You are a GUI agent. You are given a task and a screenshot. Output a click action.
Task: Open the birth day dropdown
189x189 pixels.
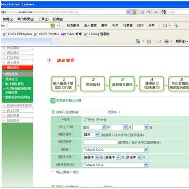coord(146,127)
